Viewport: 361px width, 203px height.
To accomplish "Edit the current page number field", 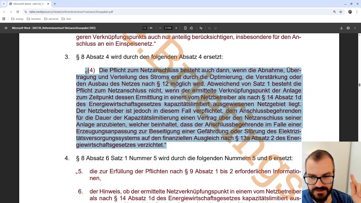I will (145, 28).
